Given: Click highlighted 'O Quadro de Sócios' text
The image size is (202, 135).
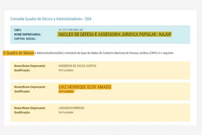Looking at the screenshot, I should [x=18, y=53].
